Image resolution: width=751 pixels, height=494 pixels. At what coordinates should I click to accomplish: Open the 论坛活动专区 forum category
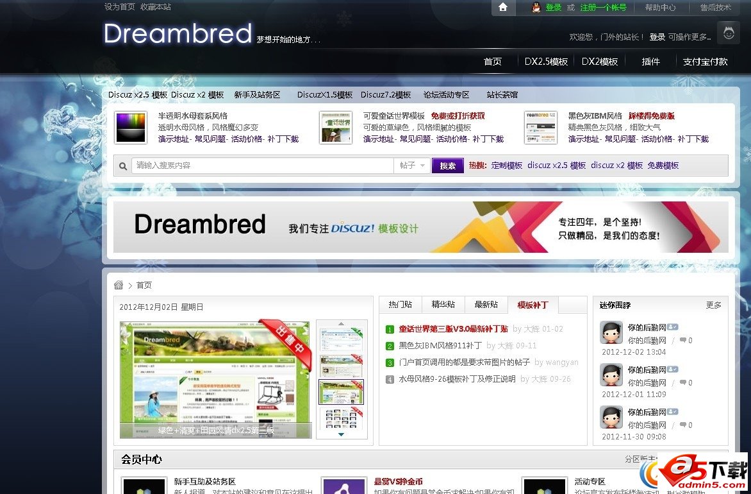coord(447,95)
